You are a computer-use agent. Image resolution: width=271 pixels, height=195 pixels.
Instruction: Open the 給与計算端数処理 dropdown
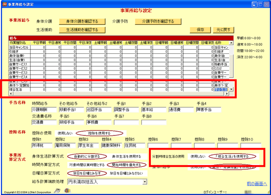coord(145,182)
